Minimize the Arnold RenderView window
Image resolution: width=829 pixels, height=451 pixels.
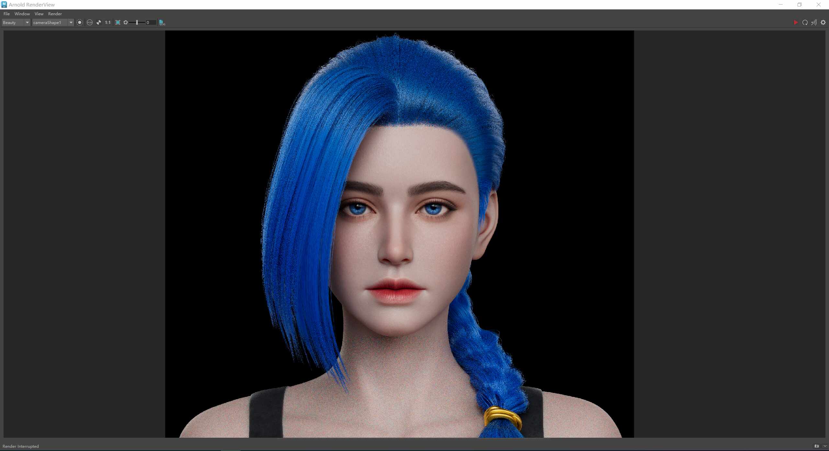click(781, 5)
